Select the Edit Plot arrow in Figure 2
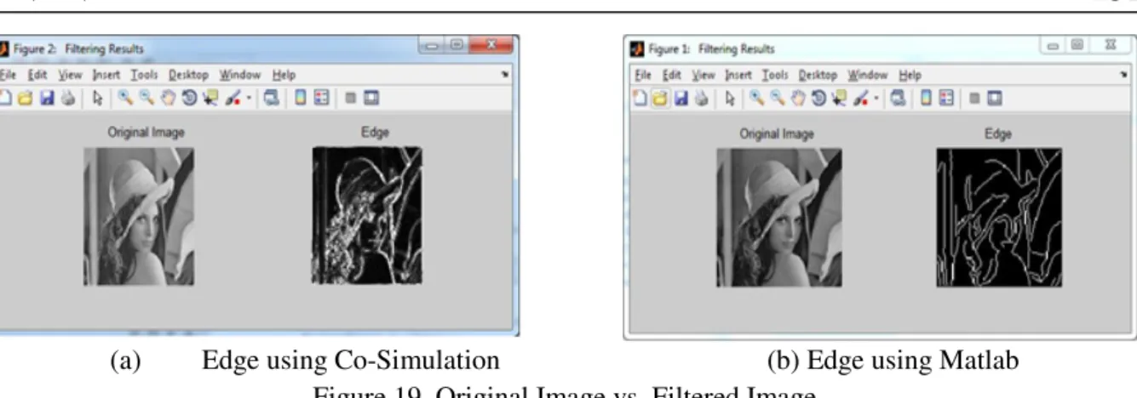This screenshot has height=398, width=1137. pyautogui.click(x=98, y=98)
